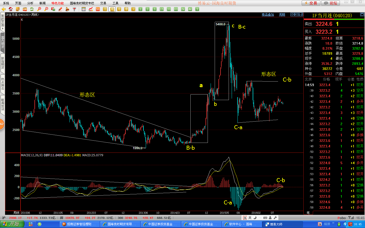Image resolution: width=365 pixels, height=228 pixels.
Task: Click the back arrow toolbar icon
Action: coord(4,9)
